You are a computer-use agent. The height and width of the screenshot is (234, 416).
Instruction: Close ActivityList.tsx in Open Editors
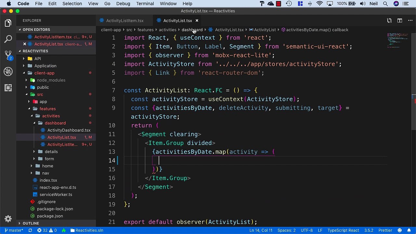(24, 44)
